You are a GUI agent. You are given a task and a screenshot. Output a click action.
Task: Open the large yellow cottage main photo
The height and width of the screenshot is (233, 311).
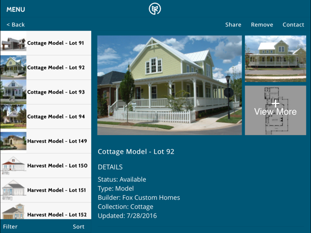click(170, 85)
